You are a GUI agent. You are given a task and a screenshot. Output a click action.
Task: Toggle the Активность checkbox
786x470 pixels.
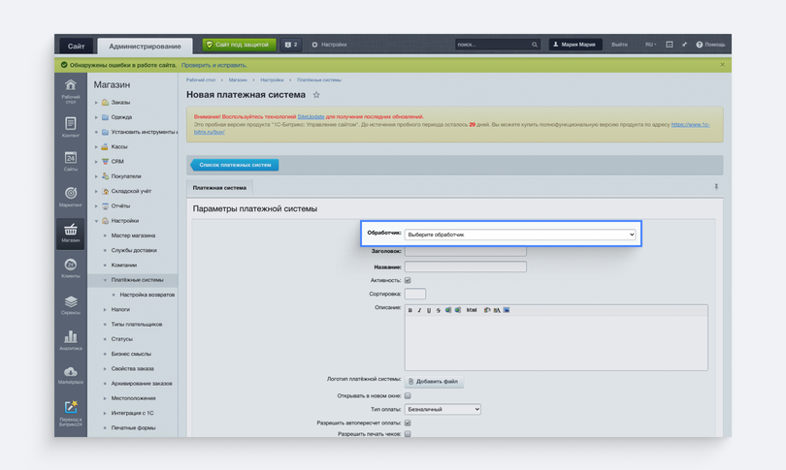[408, 280]
